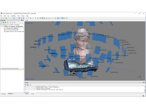This screenshot has height=109, width=146.
Task: Toggle the Dense Cloud view icon
Action: coord(43,18)
